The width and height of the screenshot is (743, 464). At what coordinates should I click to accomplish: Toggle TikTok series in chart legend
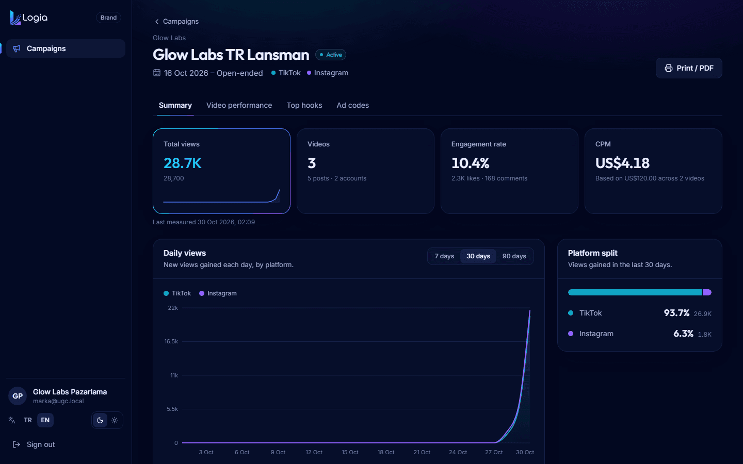(177, 293)
